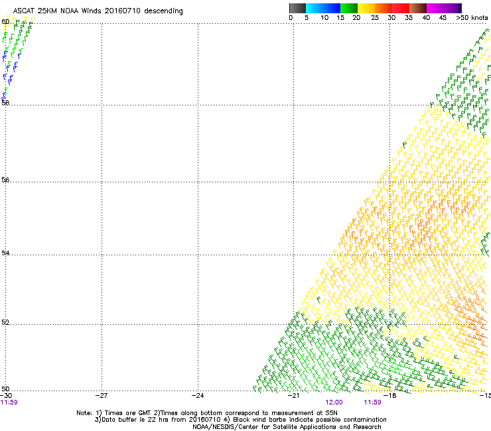Select the dark purple 45-50 knots segment

[x=453, y=8]
